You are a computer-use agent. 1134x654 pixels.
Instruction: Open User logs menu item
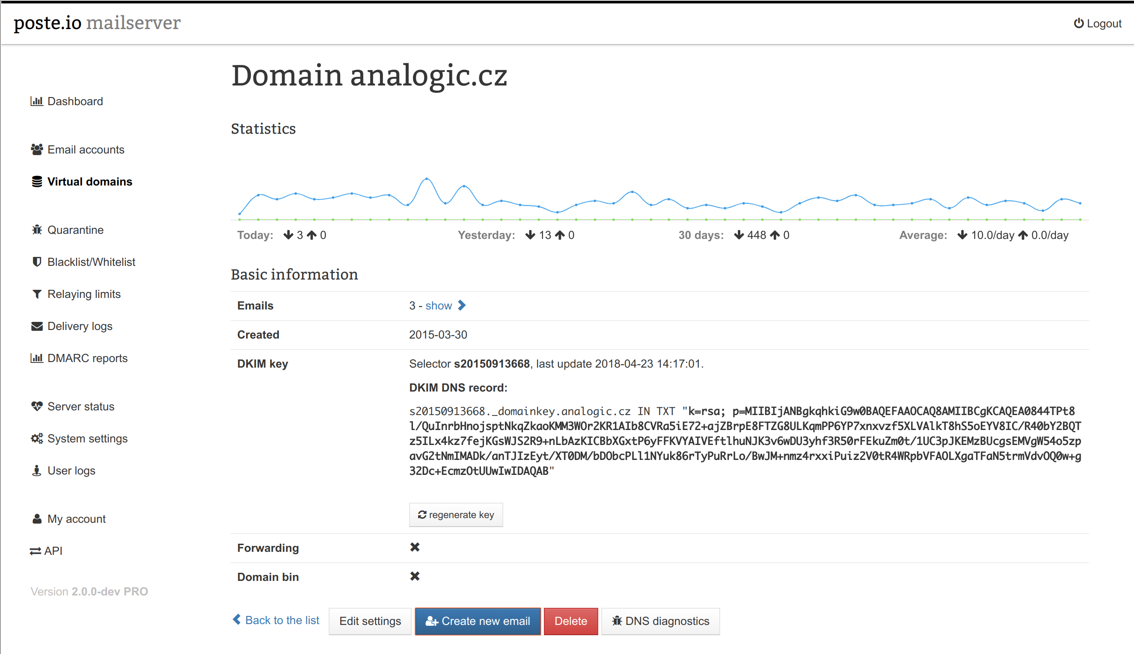71,471
